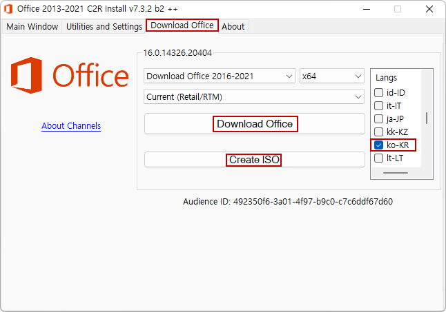446x312 pixels.
Task: Click the Langs list horizontal scrollbar
Action: click(396, 173)
